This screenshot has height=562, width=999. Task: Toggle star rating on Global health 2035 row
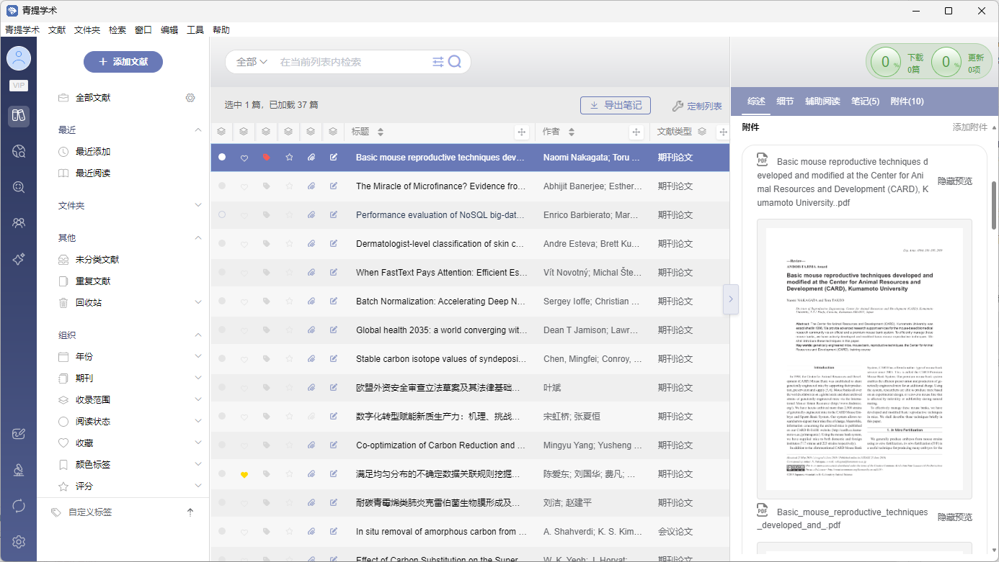pyautogui.click(x=289, y=330)
